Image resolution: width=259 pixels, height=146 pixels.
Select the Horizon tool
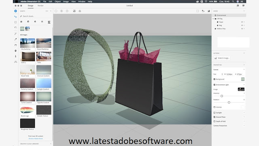pos(15,62)
